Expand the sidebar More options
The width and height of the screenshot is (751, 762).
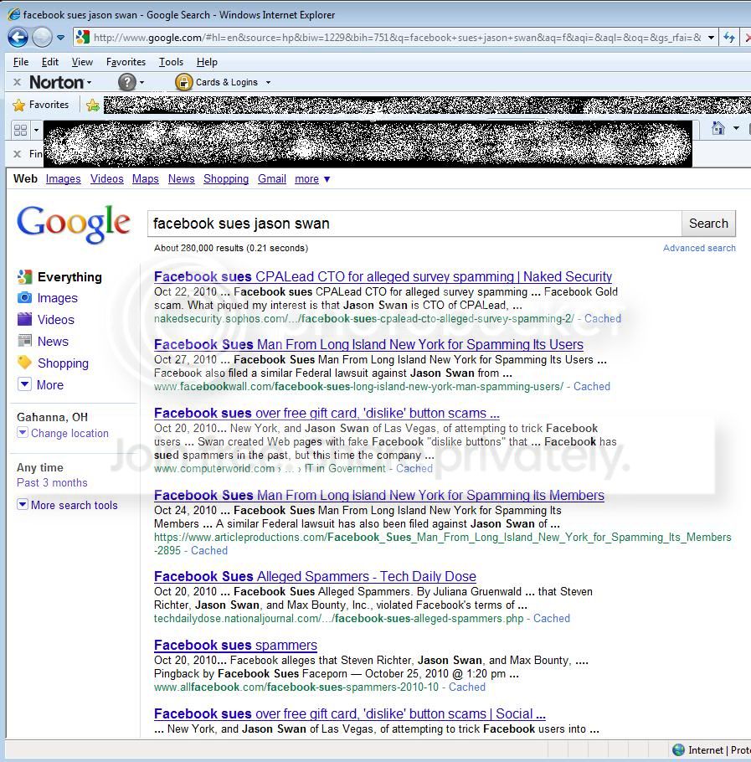pyautogui.click(x=41, y=384)
